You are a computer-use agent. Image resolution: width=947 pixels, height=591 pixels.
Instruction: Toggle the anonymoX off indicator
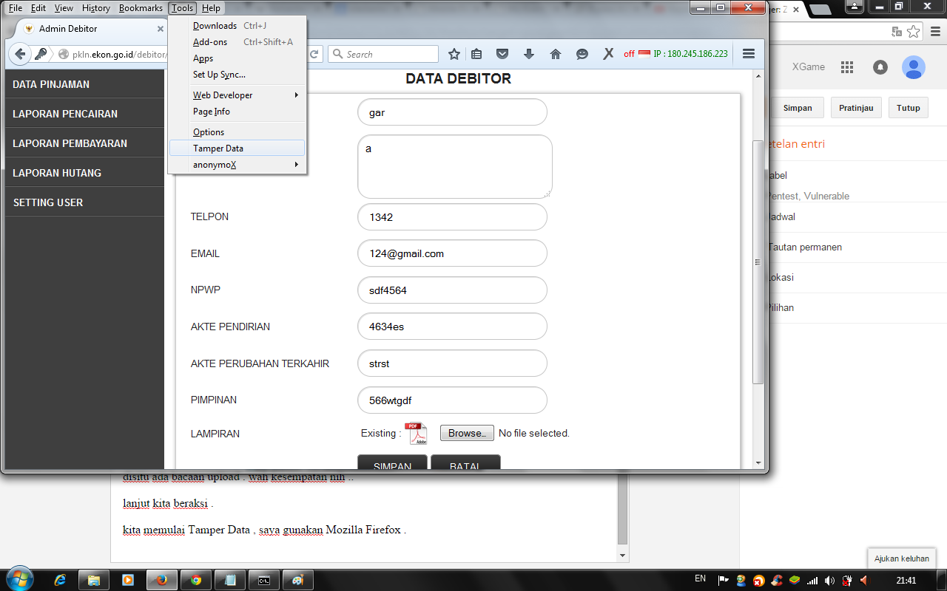(x=630, y=54)
